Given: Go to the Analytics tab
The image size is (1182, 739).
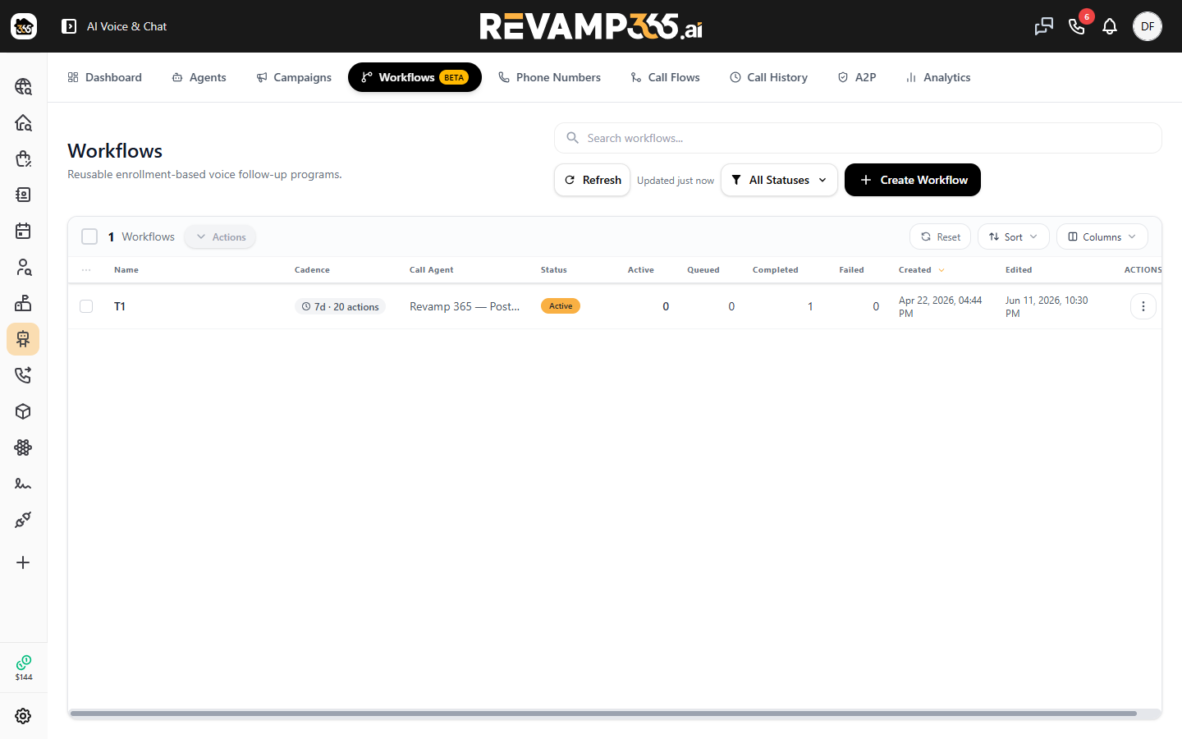Looking at the screenshot, I should click(938, 77).
